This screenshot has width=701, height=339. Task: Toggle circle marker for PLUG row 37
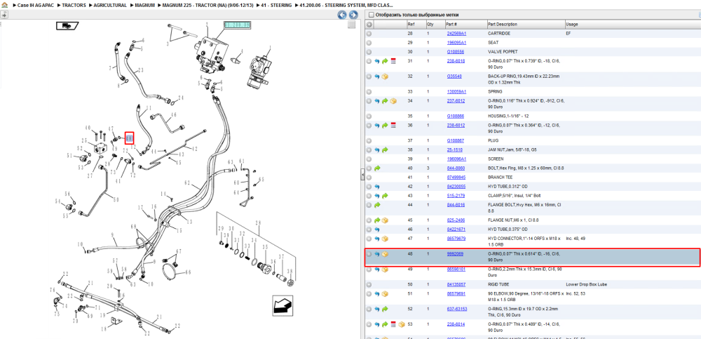[369, 140]
